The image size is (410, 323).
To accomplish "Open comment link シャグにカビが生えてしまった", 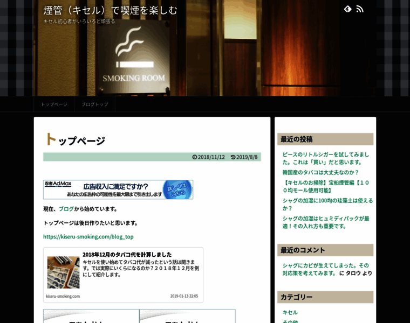I will (x=325, y=269).
